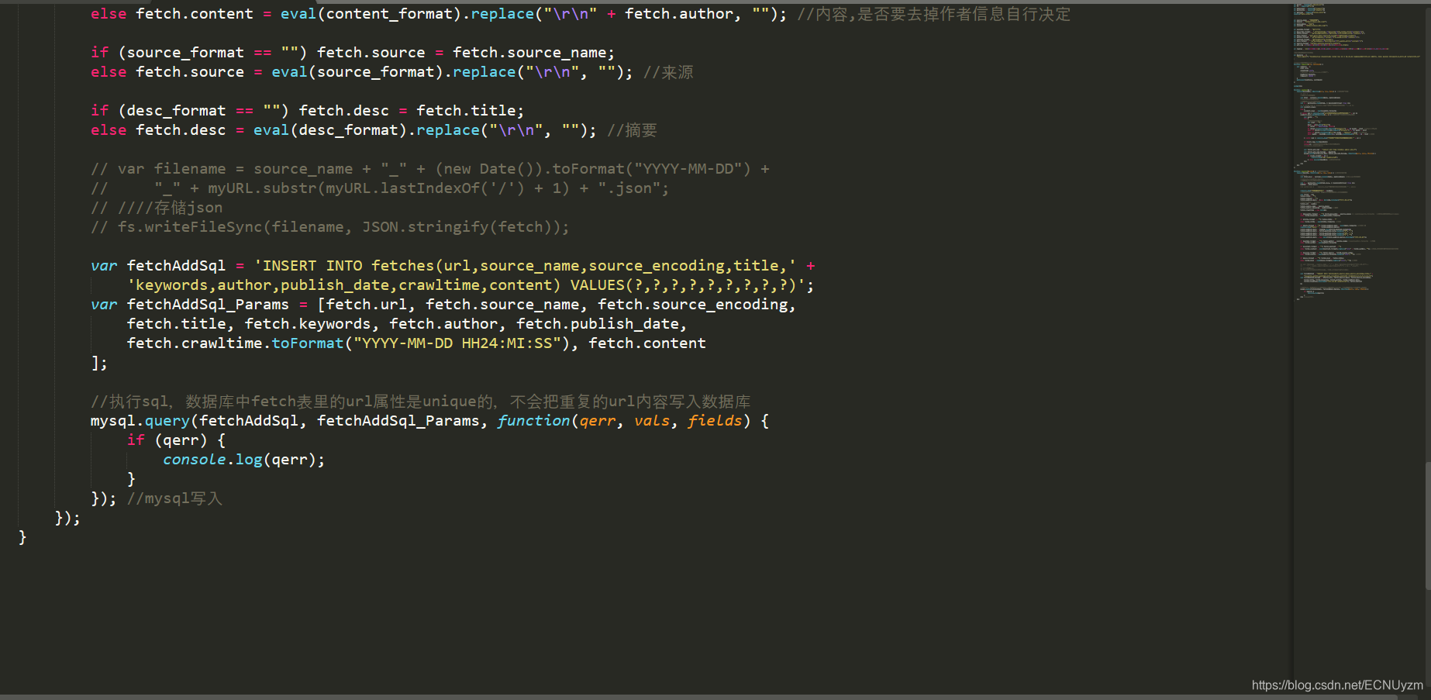This screenshot has height=700, width=1431.
Task: Click the '//执行sql' Chinese comment line
Action: pos(421,402)
